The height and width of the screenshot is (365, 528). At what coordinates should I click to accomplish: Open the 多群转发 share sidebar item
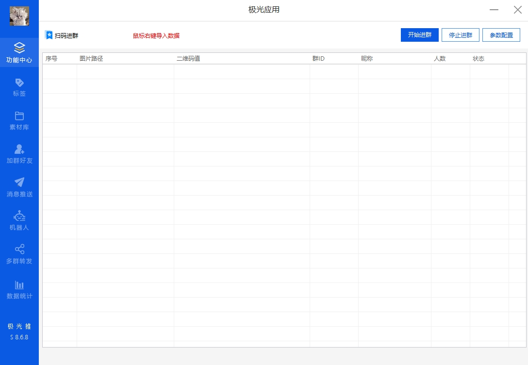click(19, 254)
